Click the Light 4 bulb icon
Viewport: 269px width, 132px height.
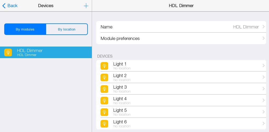point(104,101)
